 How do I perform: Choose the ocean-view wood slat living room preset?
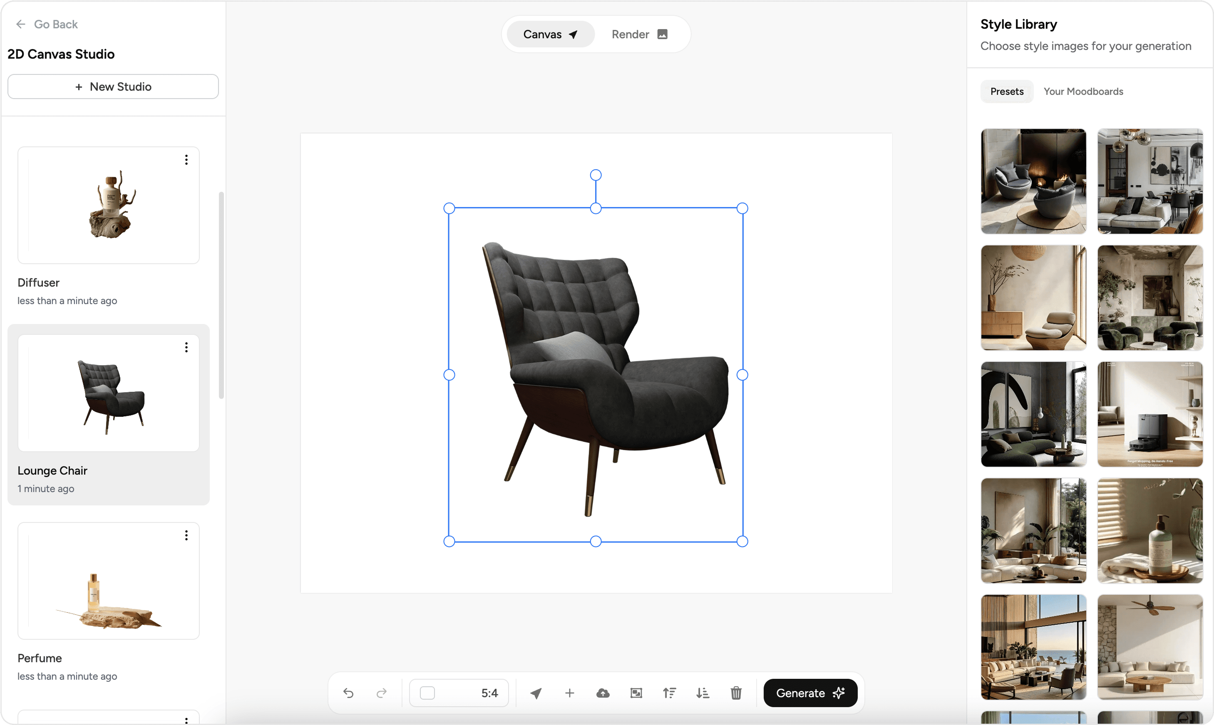point(1034,647)
